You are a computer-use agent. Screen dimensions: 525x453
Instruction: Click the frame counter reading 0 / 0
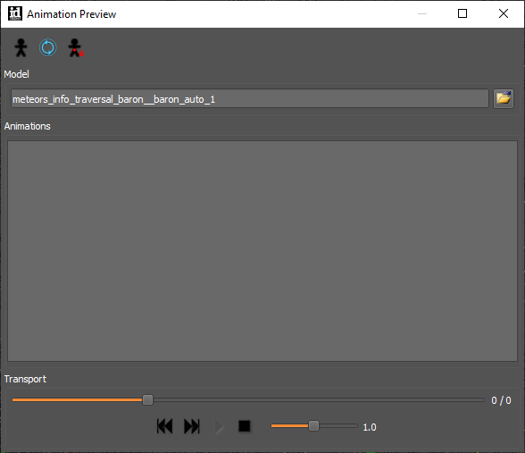pyautogui.click(x=501, y=400)
